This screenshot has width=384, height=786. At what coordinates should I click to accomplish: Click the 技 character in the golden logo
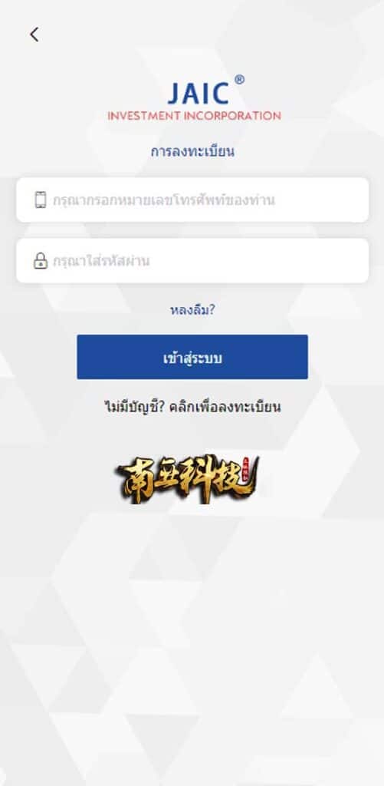225,479
